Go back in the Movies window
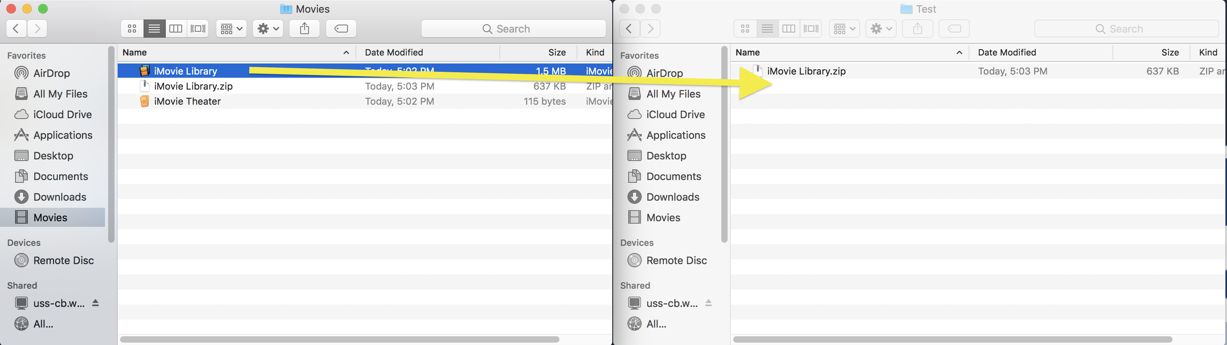The height and width of the screenshot is (345, 1227). 16,29
